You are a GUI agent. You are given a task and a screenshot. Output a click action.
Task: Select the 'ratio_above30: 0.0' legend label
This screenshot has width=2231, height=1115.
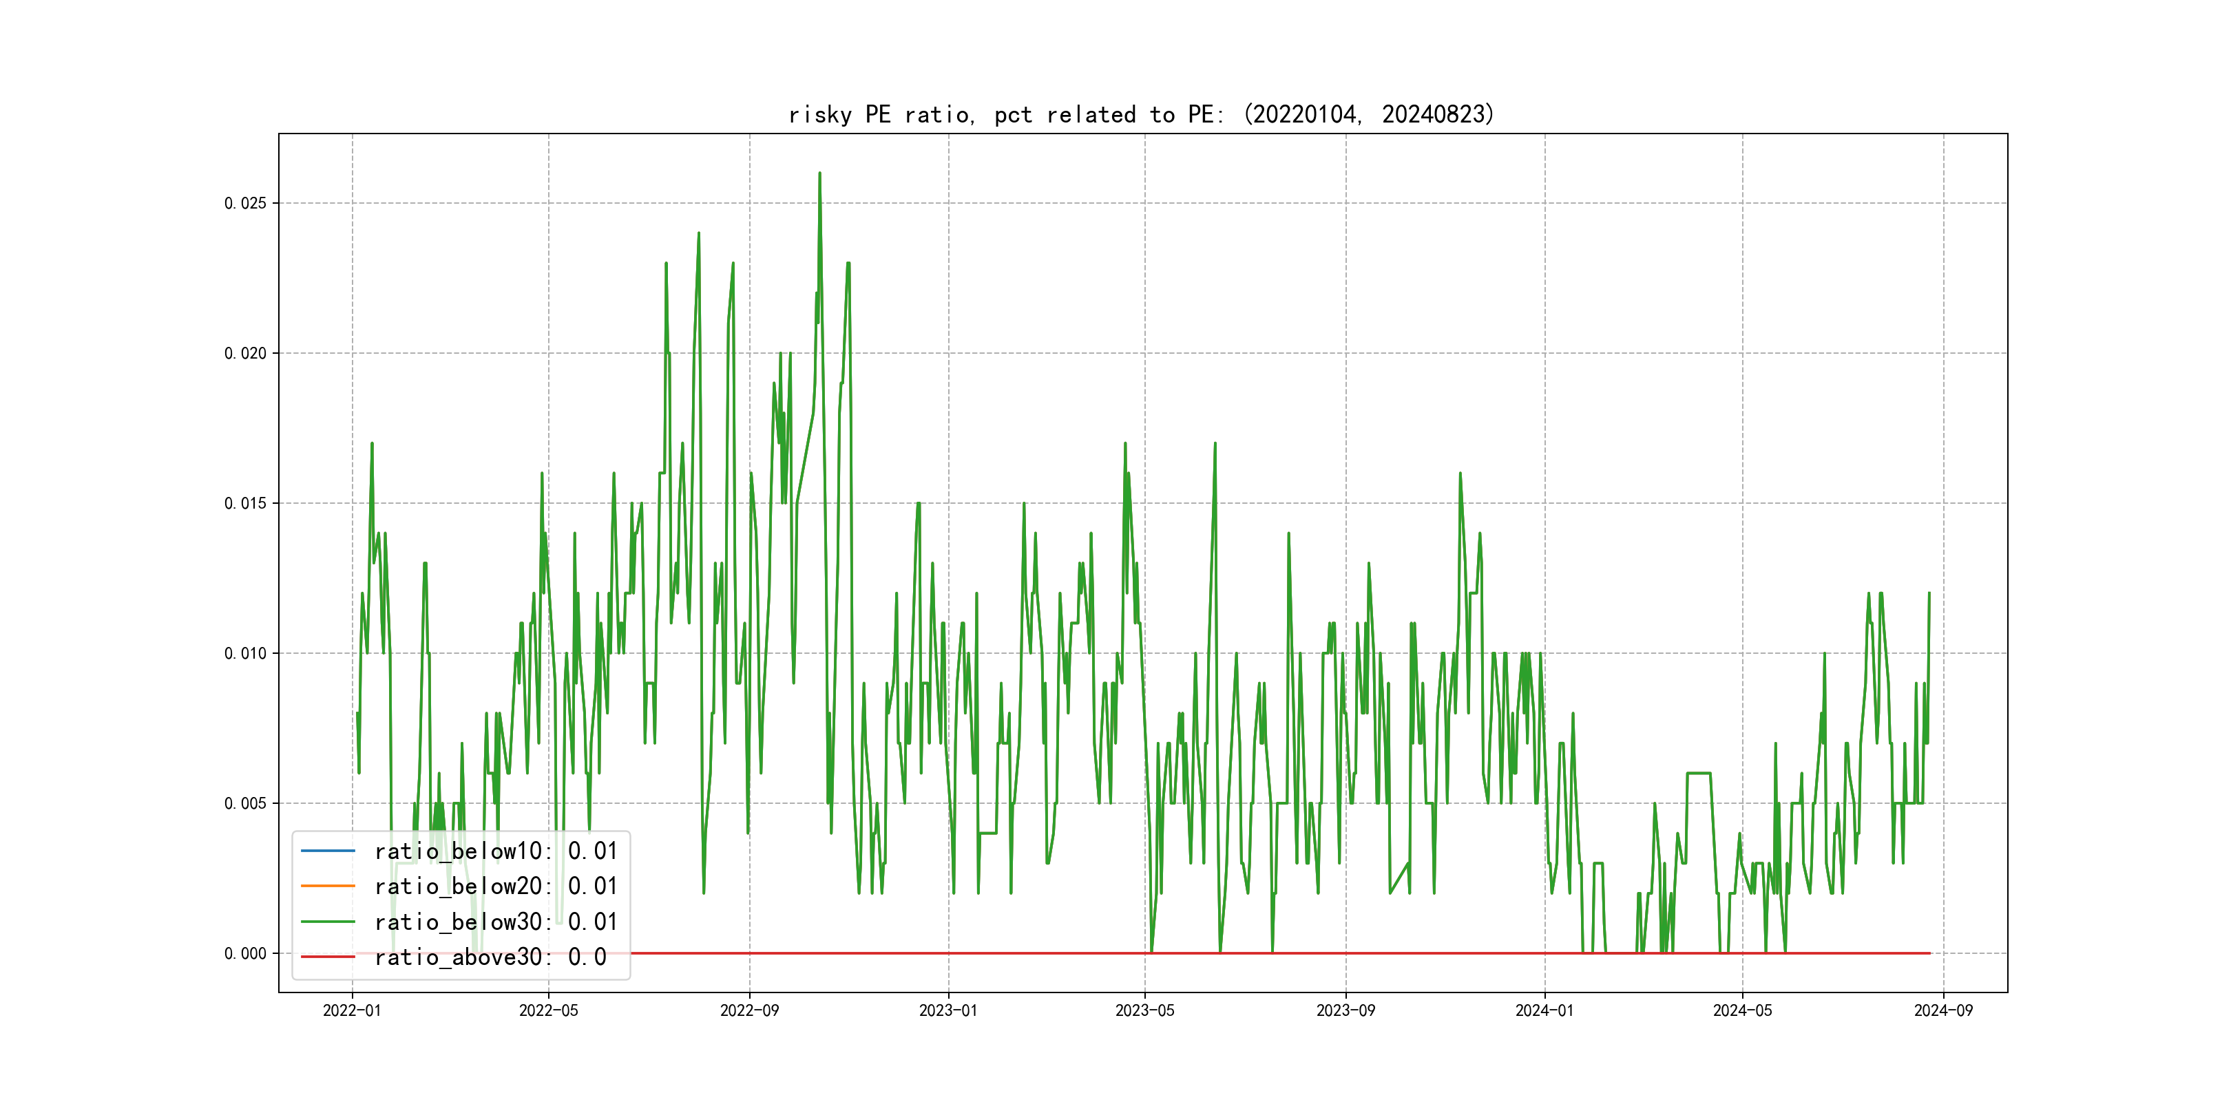coord(490,957)
